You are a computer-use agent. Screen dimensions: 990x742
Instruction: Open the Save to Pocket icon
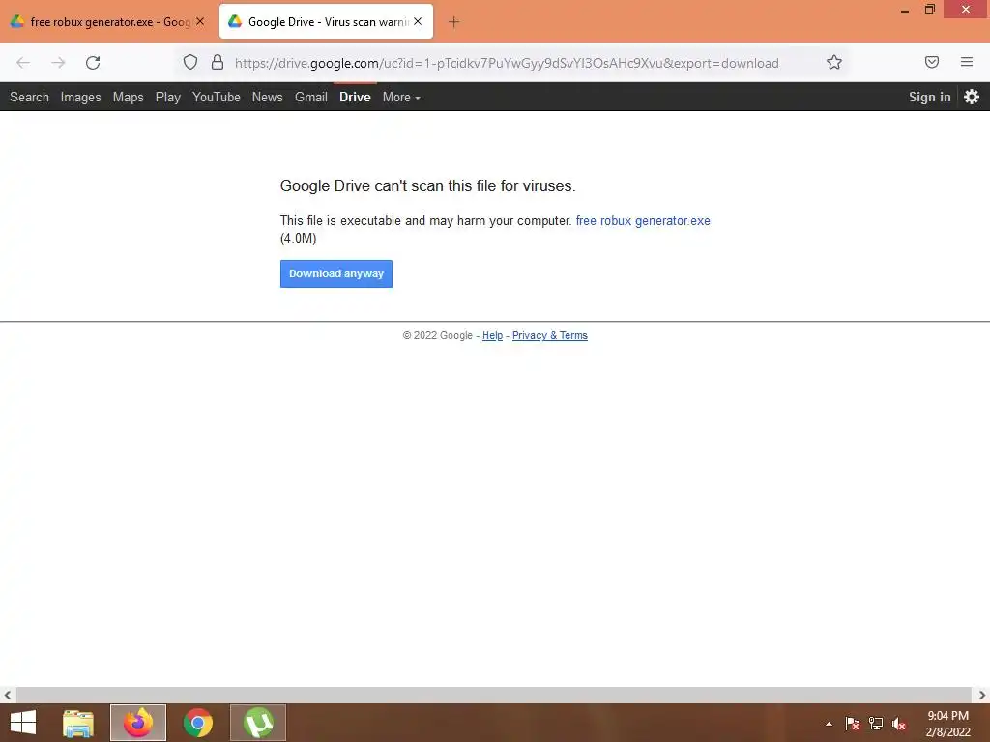point(932,62)
